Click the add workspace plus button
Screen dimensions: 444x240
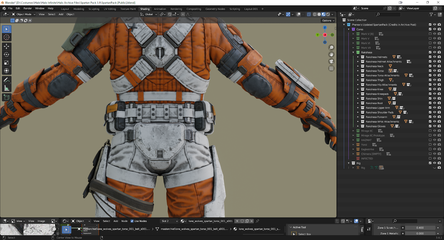point(263,9)
